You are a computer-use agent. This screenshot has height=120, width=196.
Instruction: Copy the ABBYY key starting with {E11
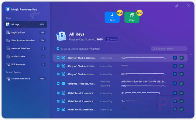(181, 93)
